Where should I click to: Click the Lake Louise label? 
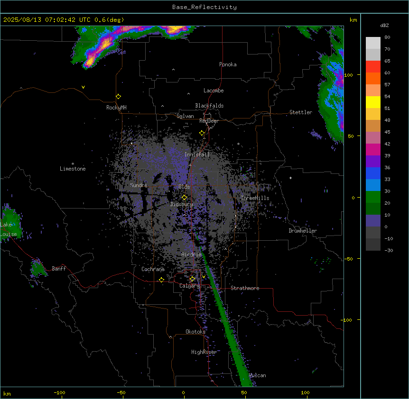coord(9,229)
